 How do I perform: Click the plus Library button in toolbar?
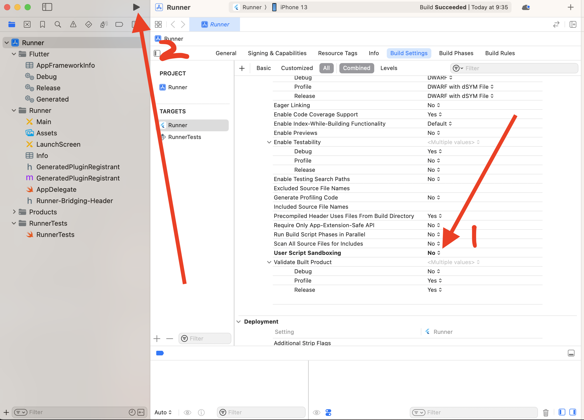(x=571, y=7)
